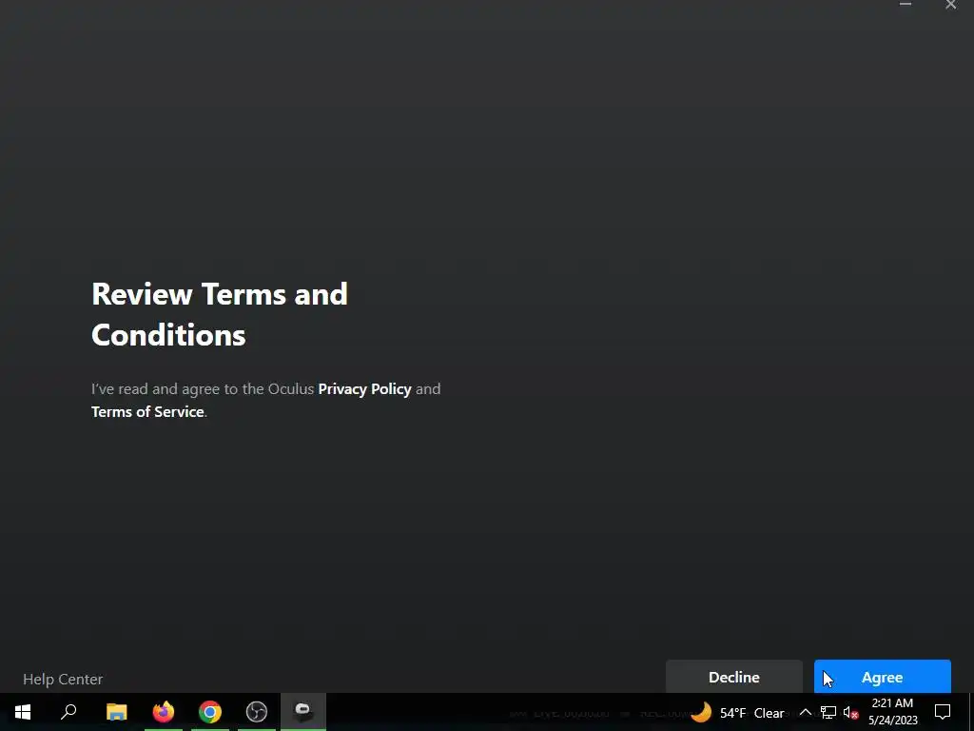Open taskbar search magnifier
The image size is (974, 731).
pos(68,712)
